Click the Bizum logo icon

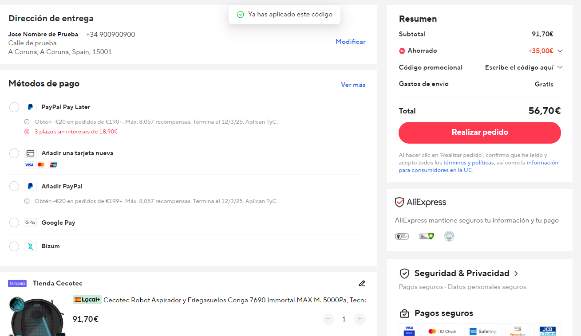[x=30, y=246]
